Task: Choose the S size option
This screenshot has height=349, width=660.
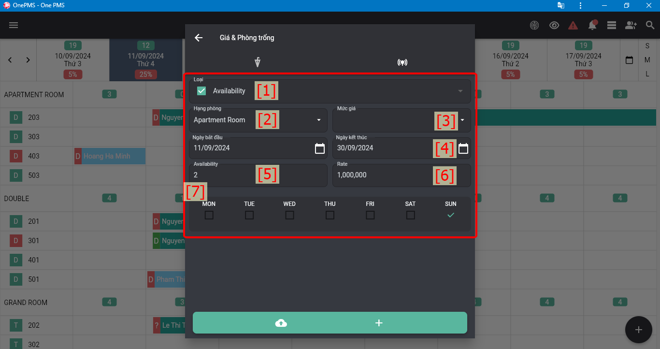Action: coord(647,46)
